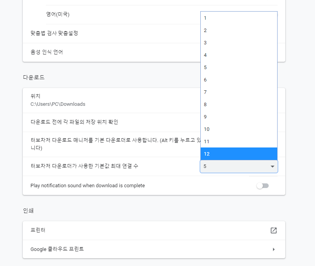The width and height of the screenshot is (315, 266).
Task: Select 8 as maximum connections
Action: pyautogui.click(x=239, y=105)
